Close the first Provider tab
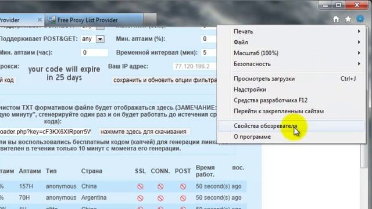This screenshot has height=209, width=372. click(x=40, y=20)
